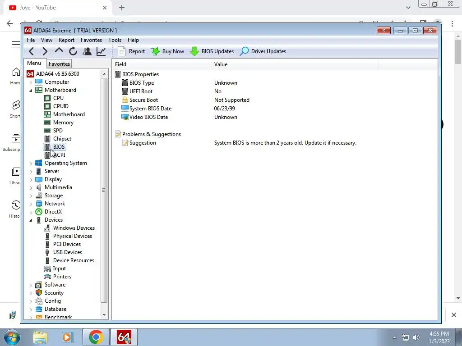Select the SPD icon in tree
The image size is (462, 346).
47,130
